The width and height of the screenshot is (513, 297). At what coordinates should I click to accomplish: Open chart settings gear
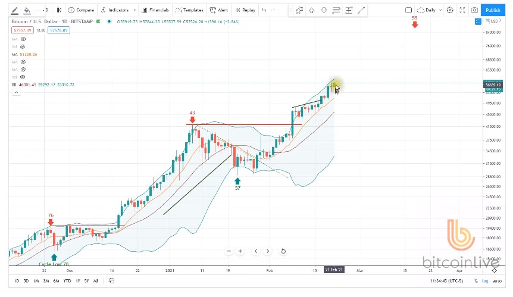(450, 10)
